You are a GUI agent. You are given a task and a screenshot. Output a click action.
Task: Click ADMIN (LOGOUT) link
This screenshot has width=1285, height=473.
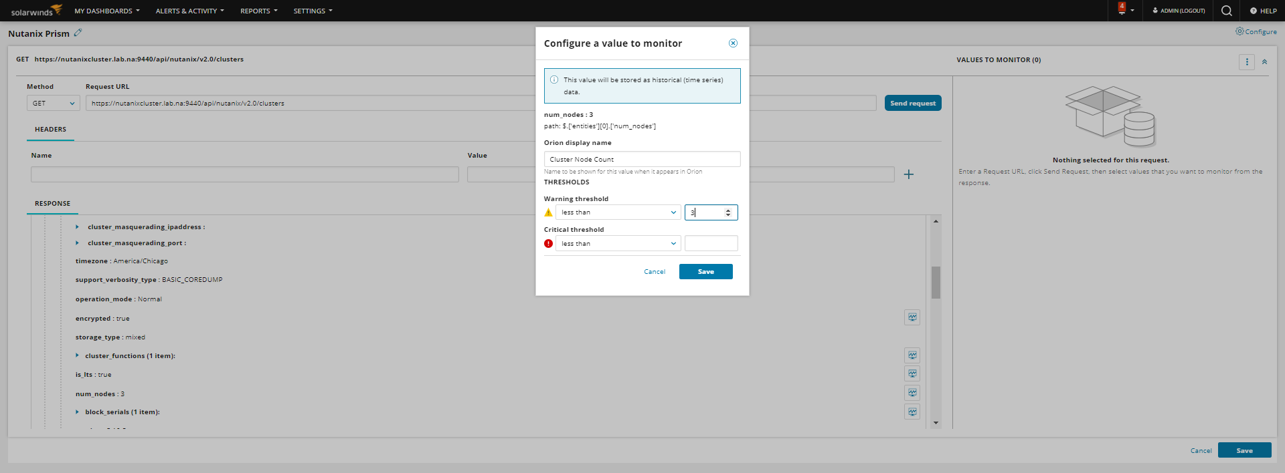point(1179,11)
